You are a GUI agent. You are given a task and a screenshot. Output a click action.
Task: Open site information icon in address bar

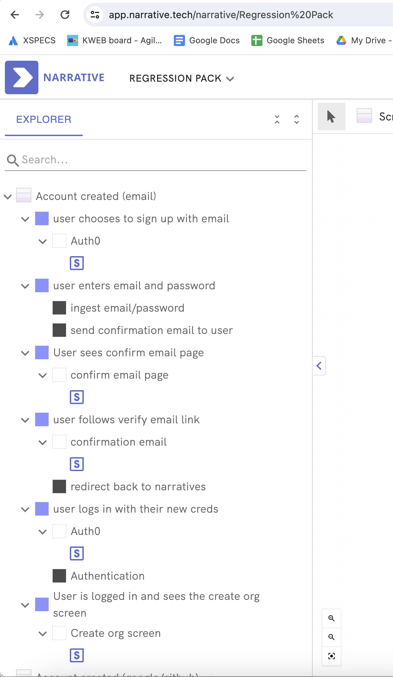[95, 15]
